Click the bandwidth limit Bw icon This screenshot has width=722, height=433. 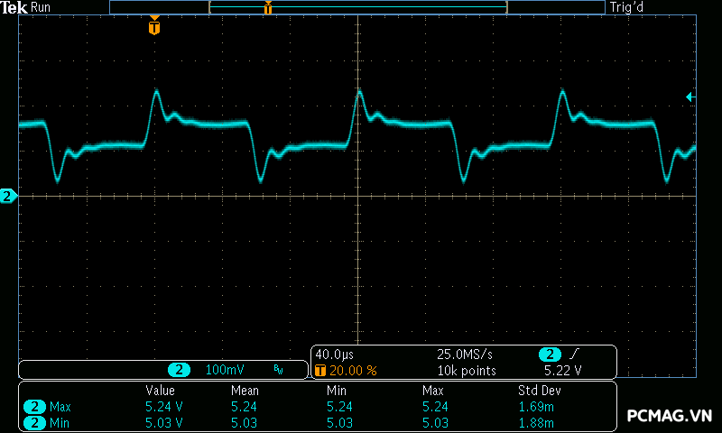pyautogui.click(x=278, y=370)
